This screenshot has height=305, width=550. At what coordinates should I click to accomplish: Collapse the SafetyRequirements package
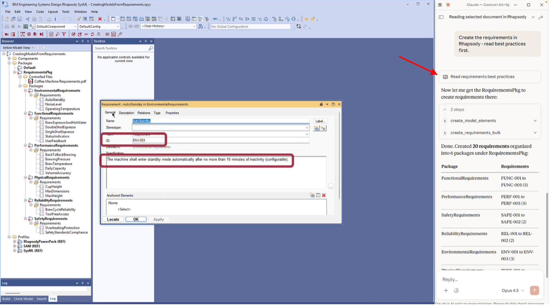(25, 219)
